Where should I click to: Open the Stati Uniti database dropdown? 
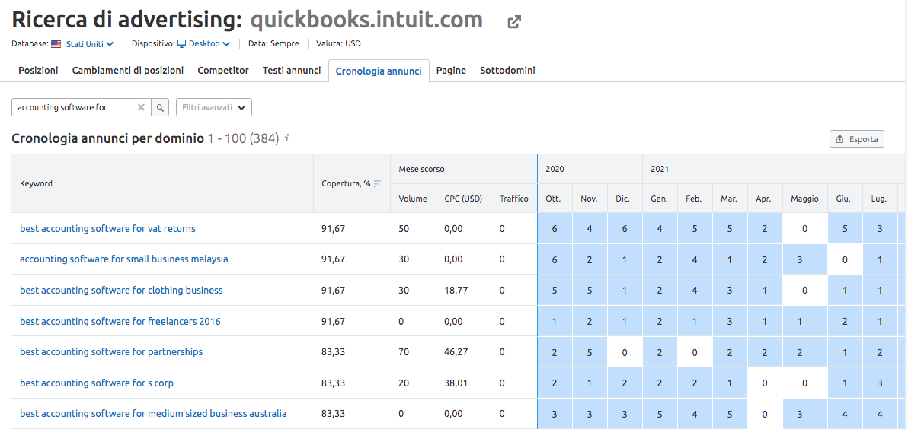pos(90,44)
